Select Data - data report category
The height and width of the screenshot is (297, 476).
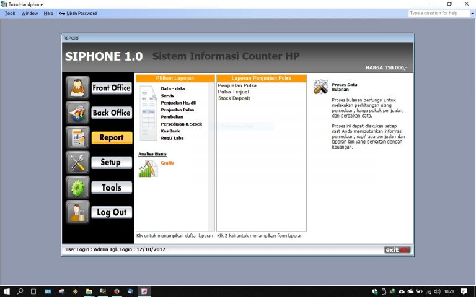click(173, 89)
